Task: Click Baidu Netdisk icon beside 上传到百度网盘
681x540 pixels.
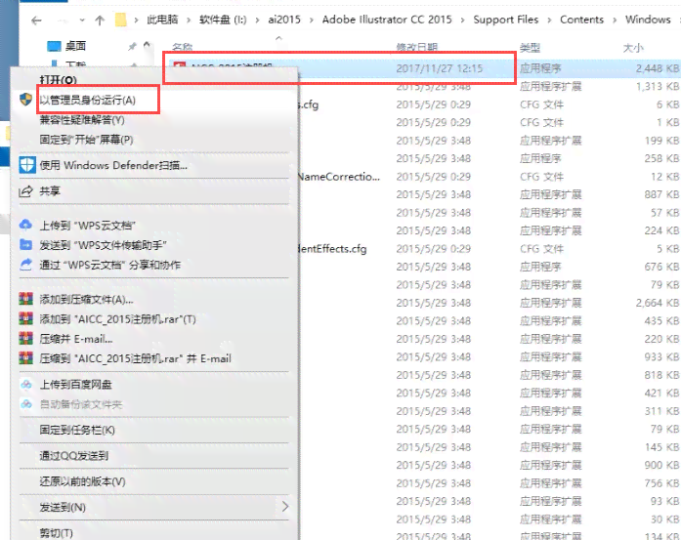Action: click(26, 384)
